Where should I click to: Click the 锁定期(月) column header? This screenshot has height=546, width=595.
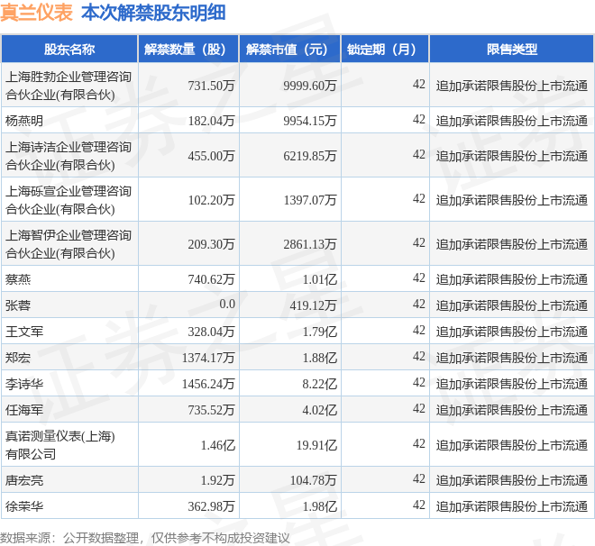385,49
